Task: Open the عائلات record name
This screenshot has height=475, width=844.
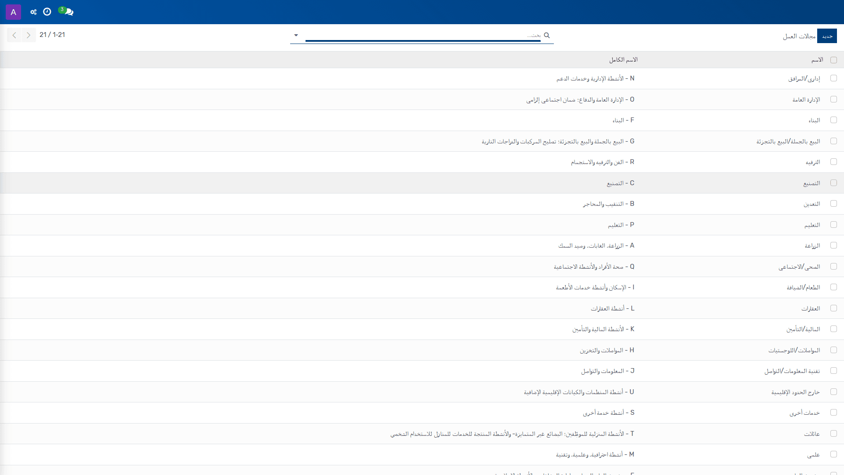Action: (x=812, y=434)
